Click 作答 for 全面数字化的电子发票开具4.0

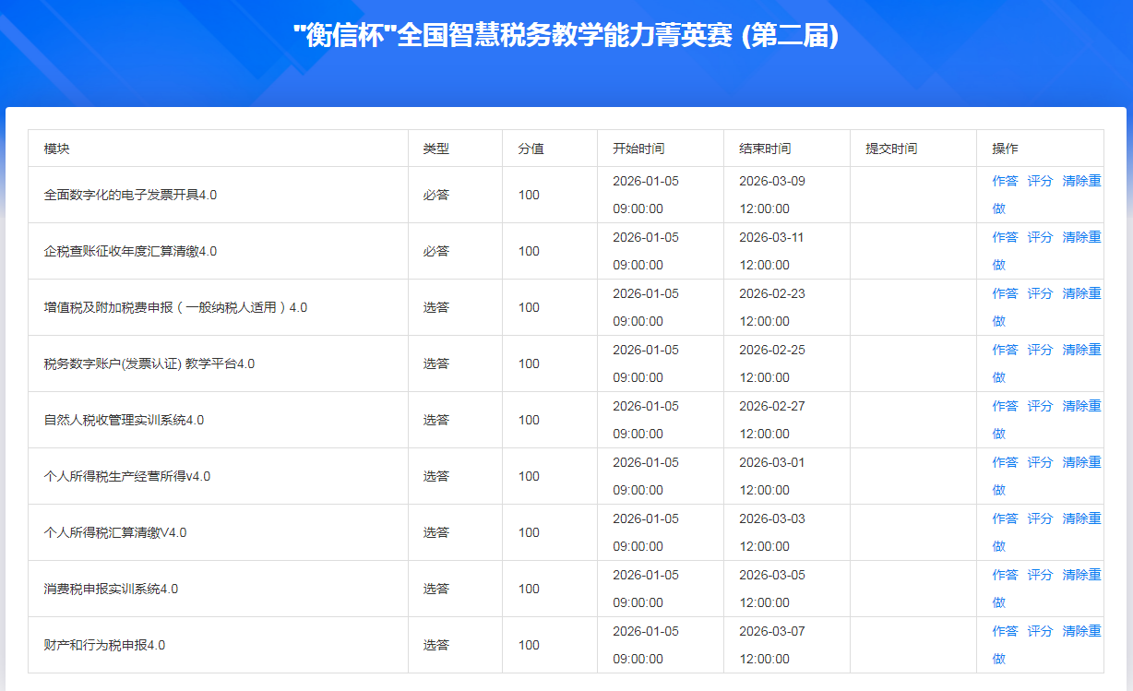tap(1005, 181)
